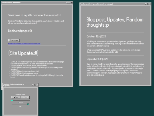Click the 'Fixed floating window height' entry
The height and width of the screenshot is (116, 154).
click(x=24, y=73)
